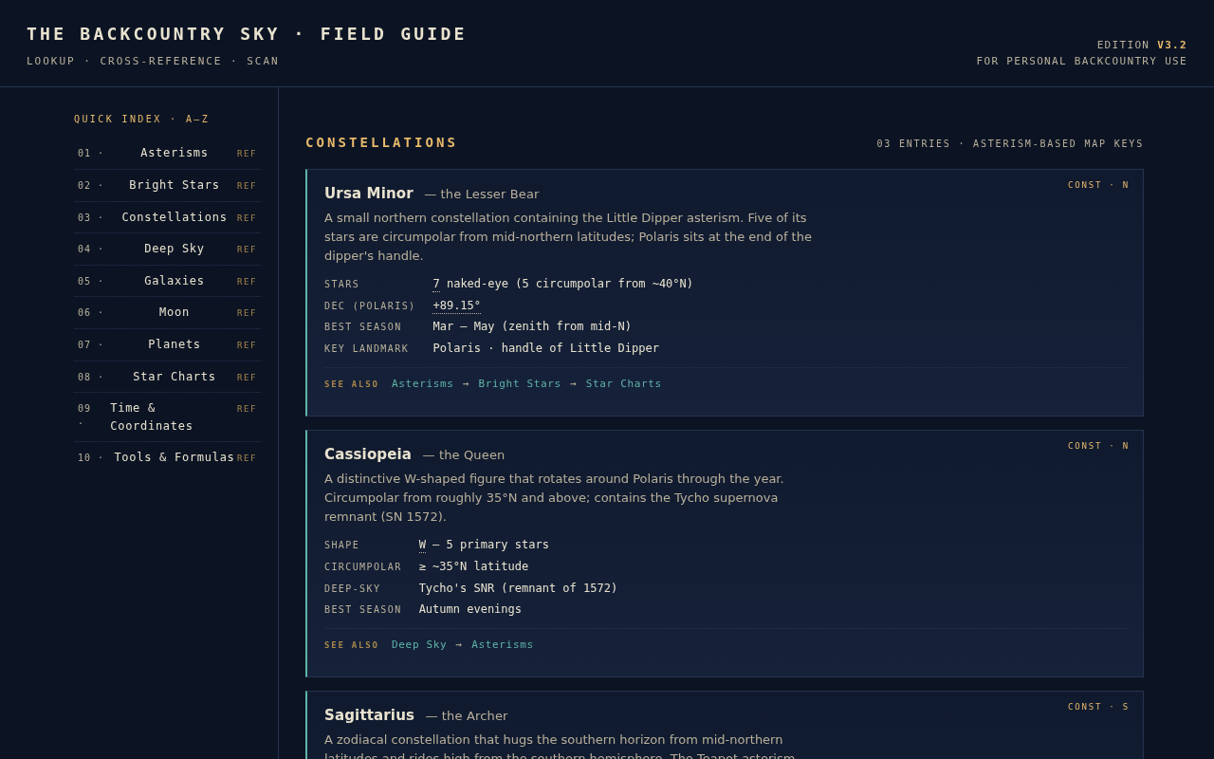
Task: Click the underlined W in Cassiopeia shape
Action: (422, 545)
